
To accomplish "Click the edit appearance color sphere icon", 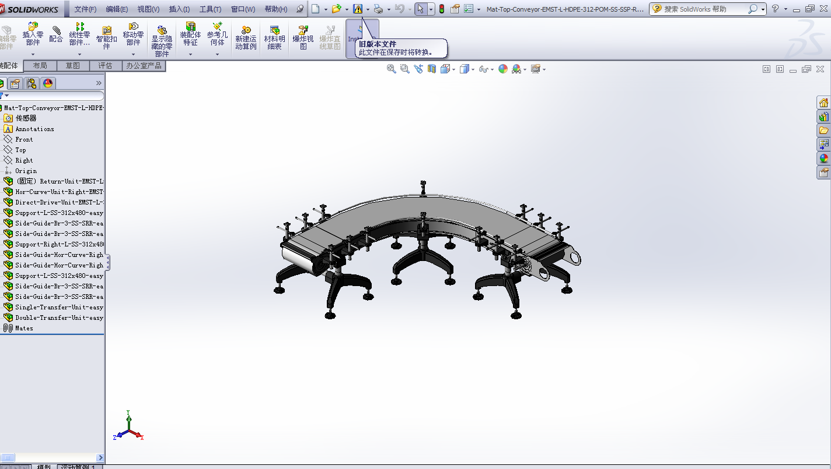I will tap(502, 69).
